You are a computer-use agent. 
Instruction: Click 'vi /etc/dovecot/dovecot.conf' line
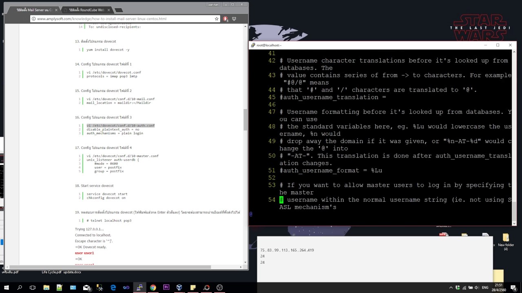114,72
